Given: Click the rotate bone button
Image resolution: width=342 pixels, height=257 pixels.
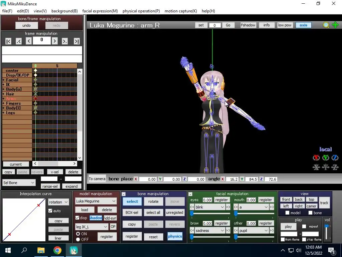Looking at the screenshot, I should pyautogui.click(x=153, y=201).
